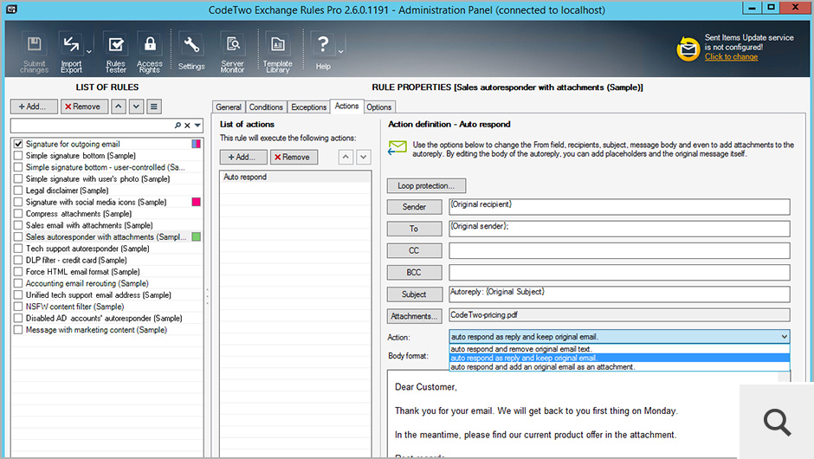
Task: Choose 'auto respond and remove original email text'
Action: click(619, 349)
